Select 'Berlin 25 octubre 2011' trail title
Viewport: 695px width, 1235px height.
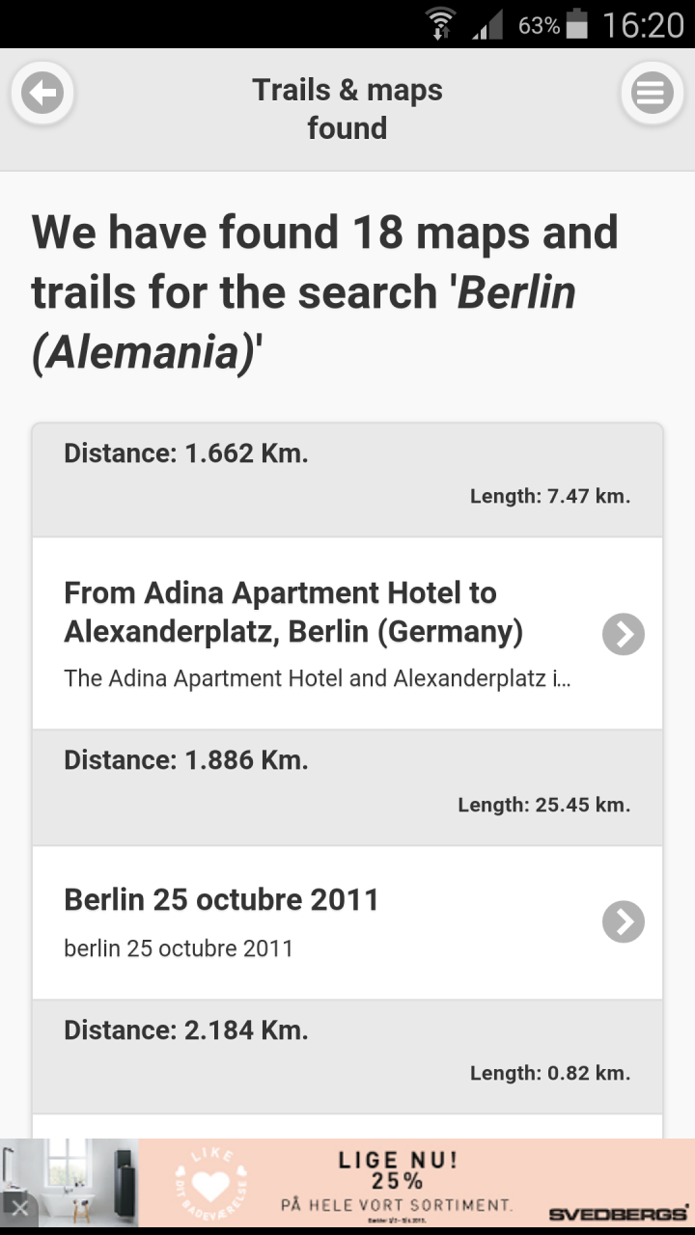tap(221, 899)
